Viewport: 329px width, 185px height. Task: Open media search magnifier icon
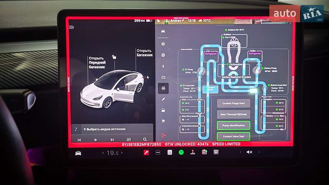tap(145, 139)
